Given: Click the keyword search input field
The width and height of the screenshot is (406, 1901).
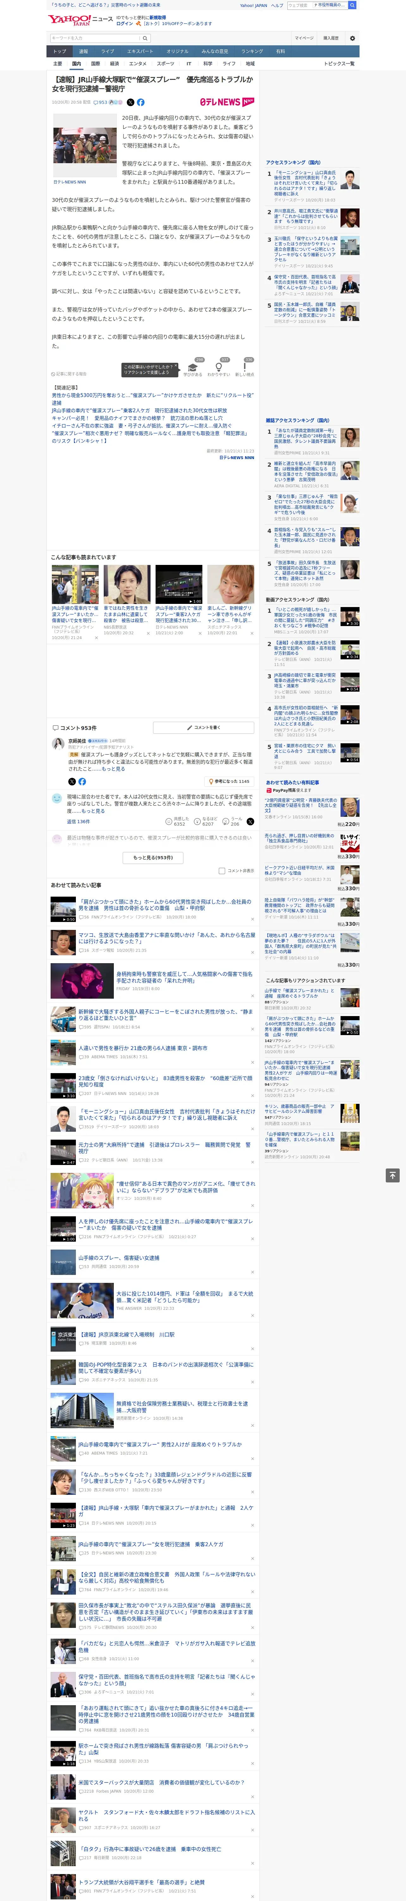Looking at the screenshot, I should (95, 38).
